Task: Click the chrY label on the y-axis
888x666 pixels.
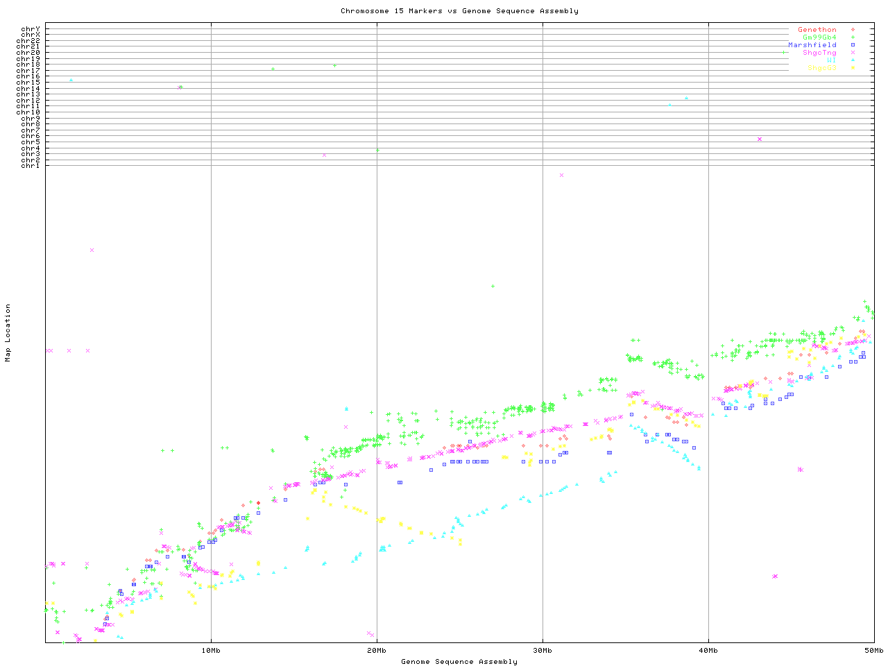Action: coord(30,29)
